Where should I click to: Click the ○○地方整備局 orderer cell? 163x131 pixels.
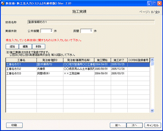click(79, 64)
